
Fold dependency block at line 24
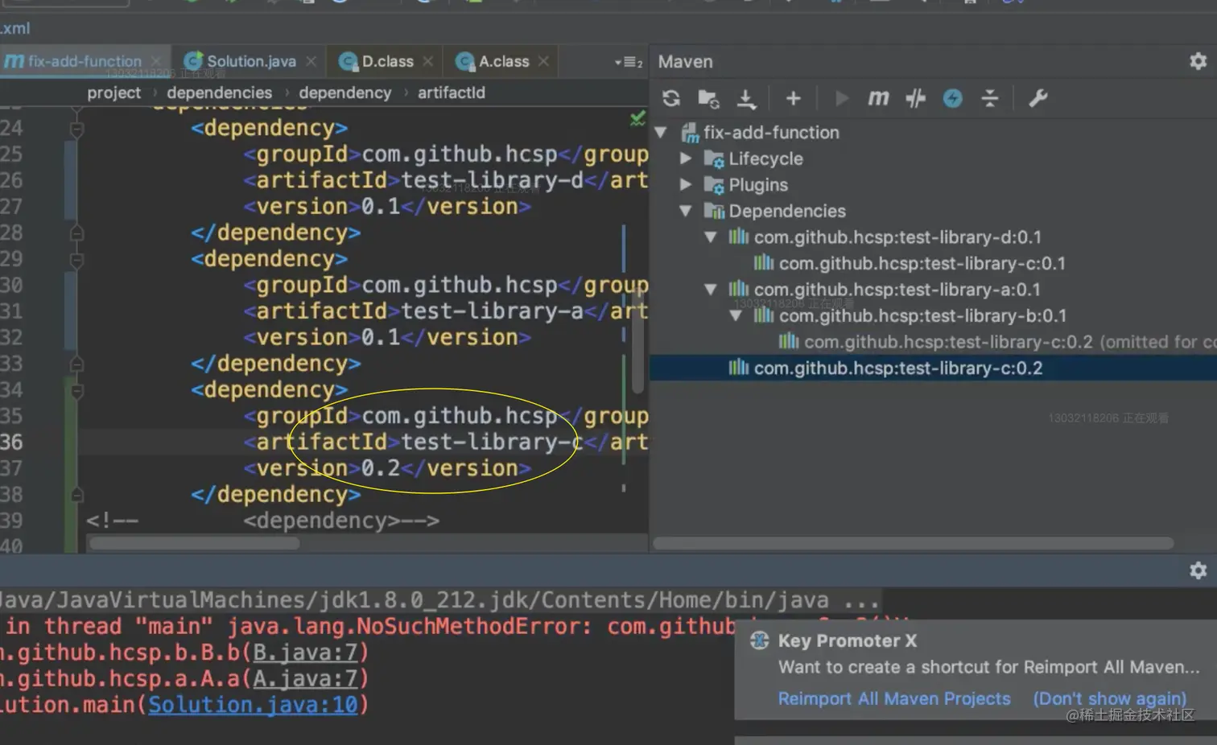[76, 129]
